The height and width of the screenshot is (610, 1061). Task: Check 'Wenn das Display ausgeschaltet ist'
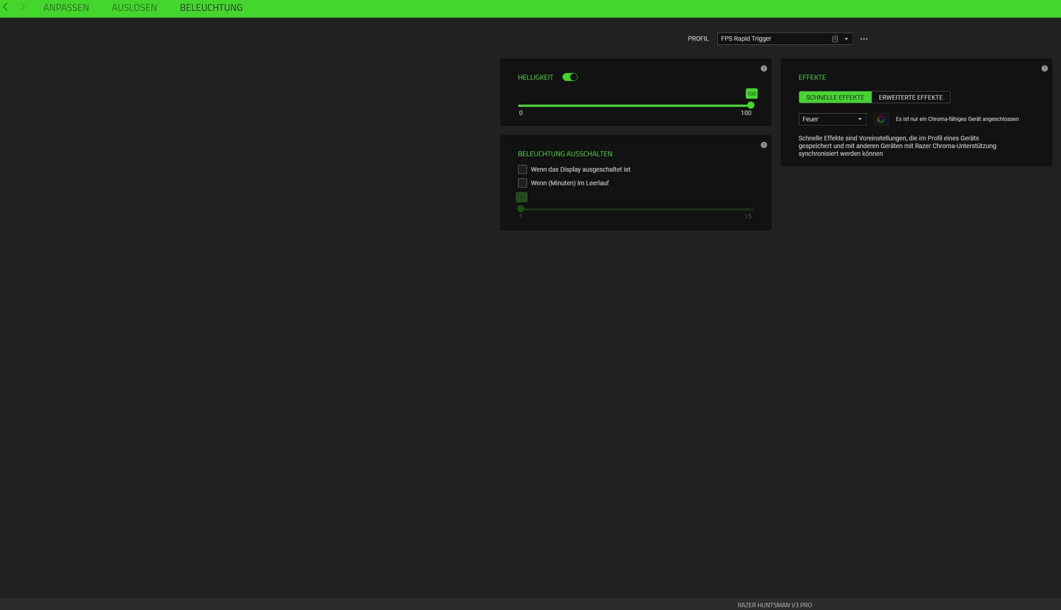522,169
